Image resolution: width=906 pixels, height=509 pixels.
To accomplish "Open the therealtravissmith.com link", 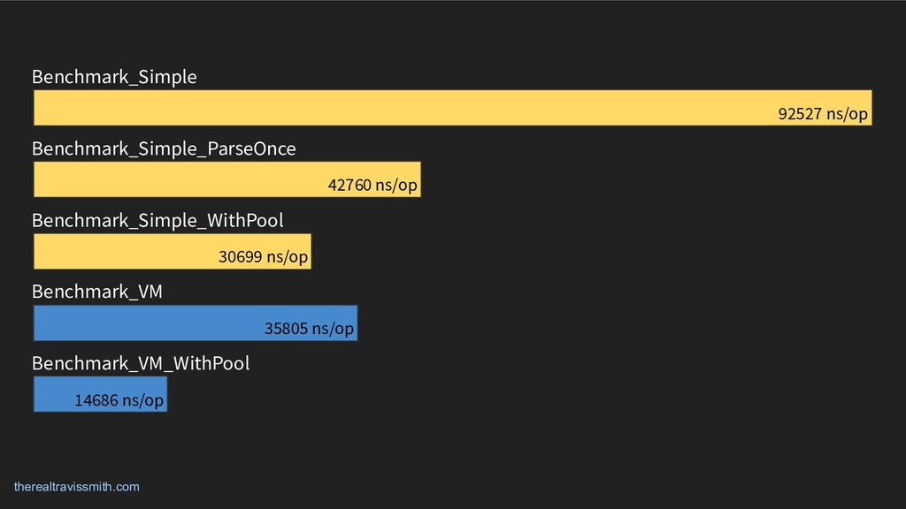I will tap(77, 487).
